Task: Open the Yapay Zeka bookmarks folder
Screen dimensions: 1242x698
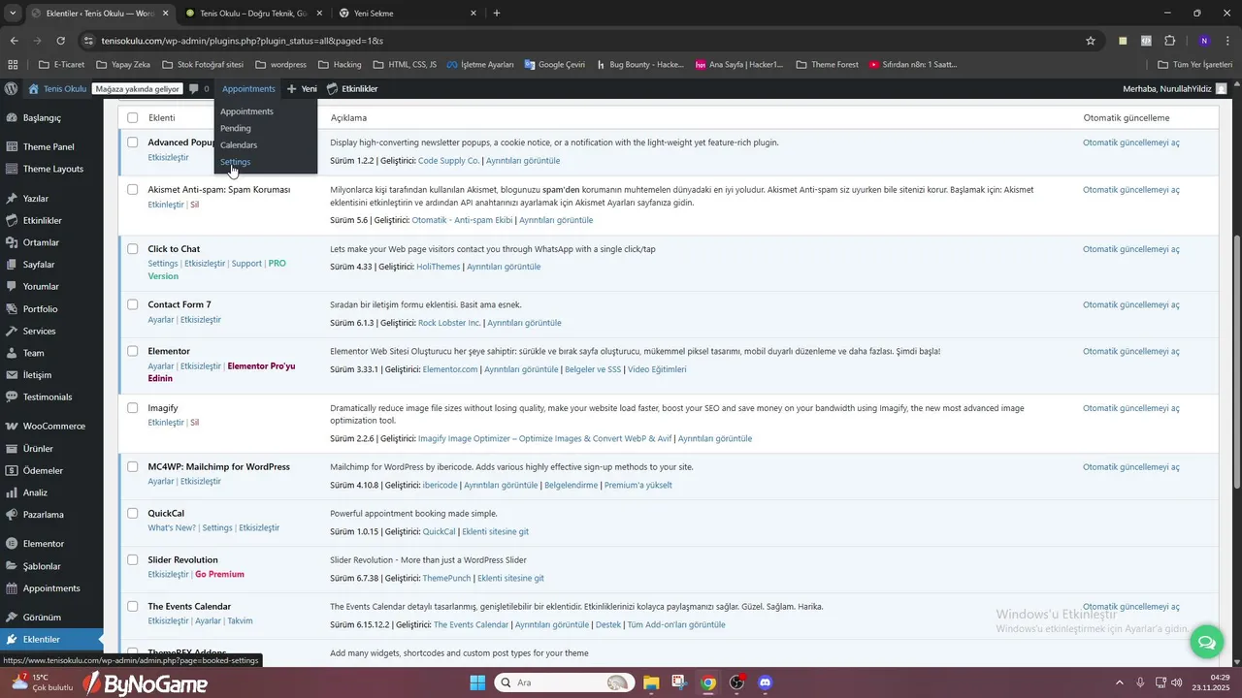Action: 123,65
